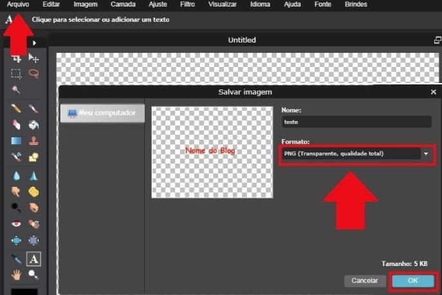442x295 pixels.
Task: Select the Clone Stamp tool
Action: tap(33, 140)
